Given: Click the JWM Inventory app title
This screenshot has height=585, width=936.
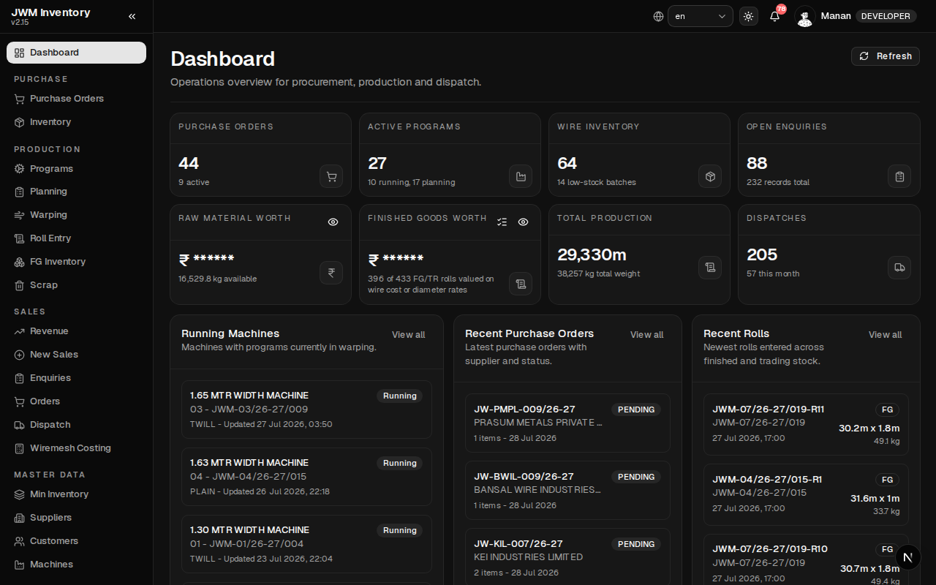Looking at the screenshot, I should [x=51, y=12].
